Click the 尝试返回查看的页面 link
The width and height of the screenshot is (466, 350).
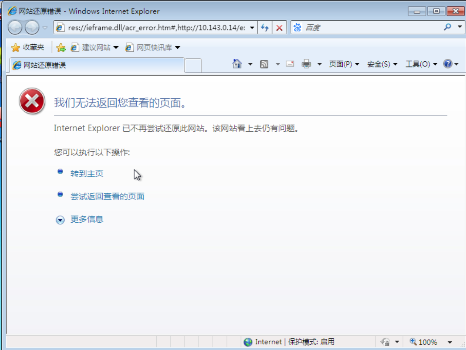click(x=107, y=197)
